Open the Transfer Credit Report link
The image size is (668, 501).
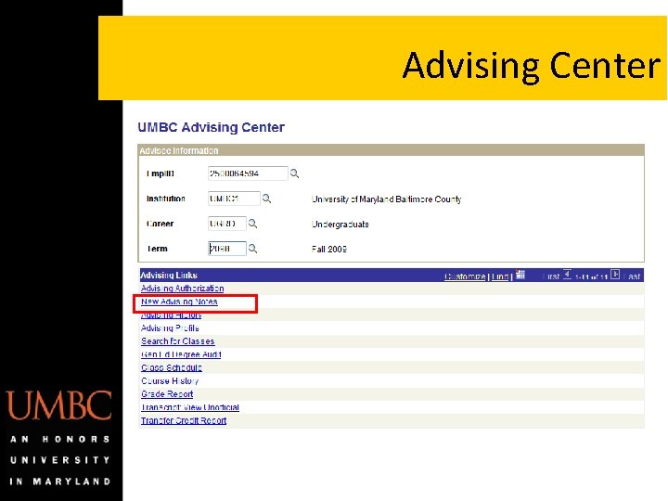pyautogui.click(x=184, y=420)
